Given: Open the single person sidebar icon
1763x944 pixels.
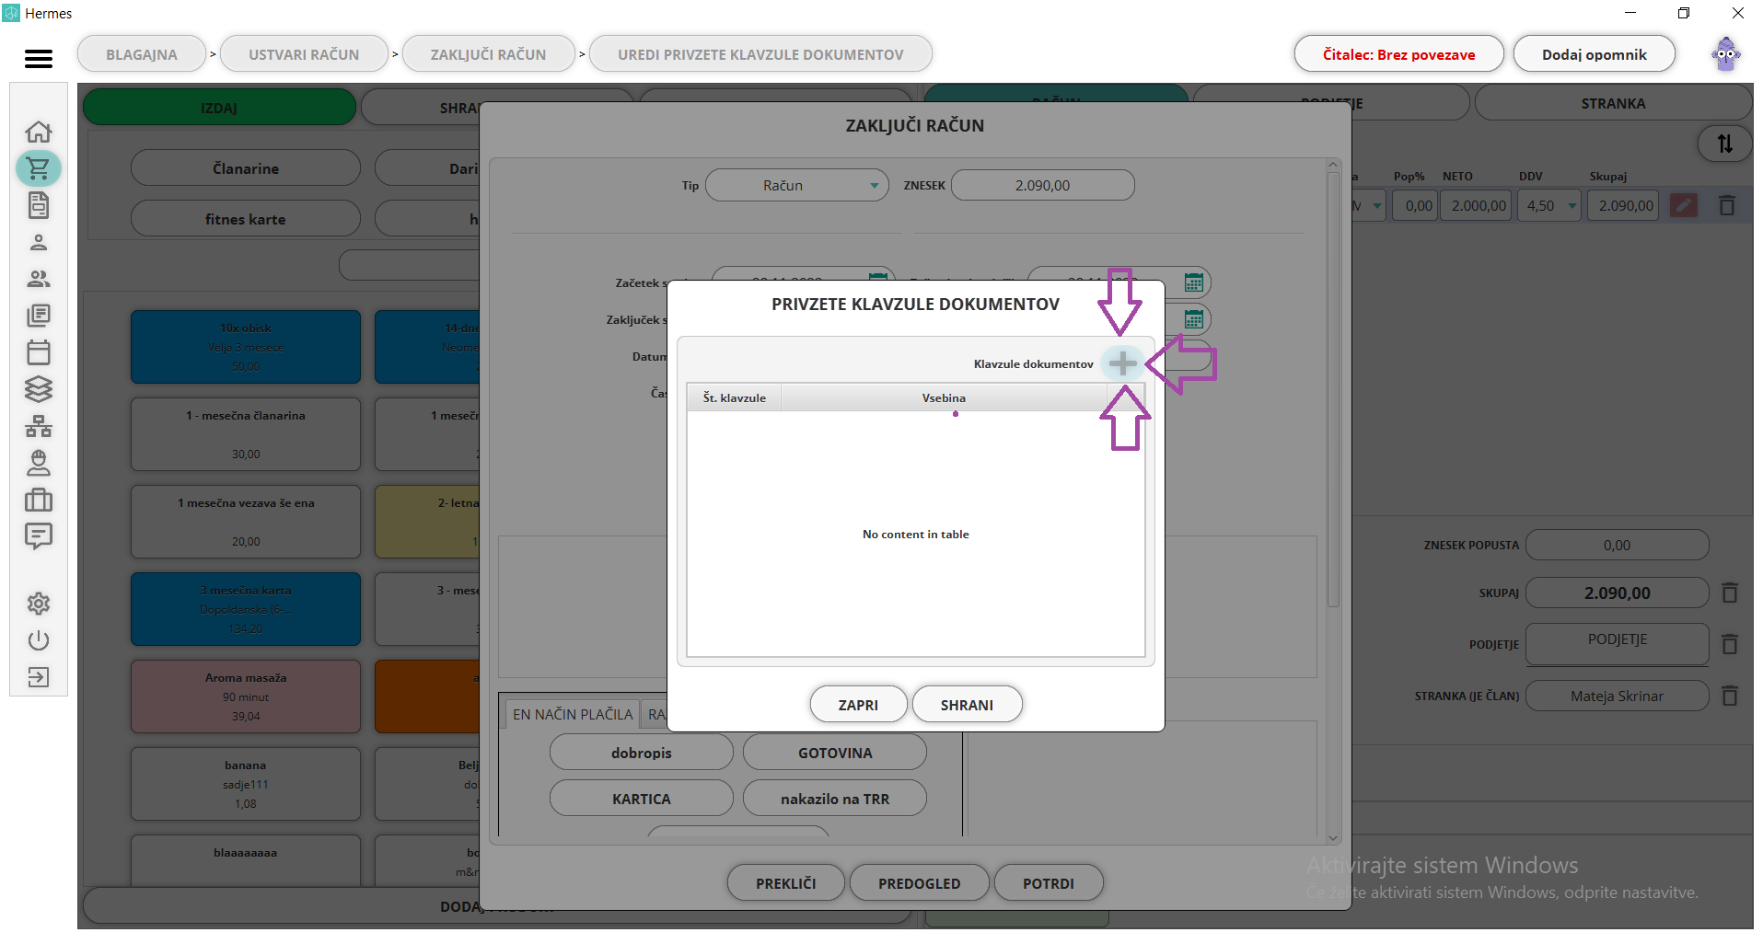Looking at the screenshot, I should [39, 242].
